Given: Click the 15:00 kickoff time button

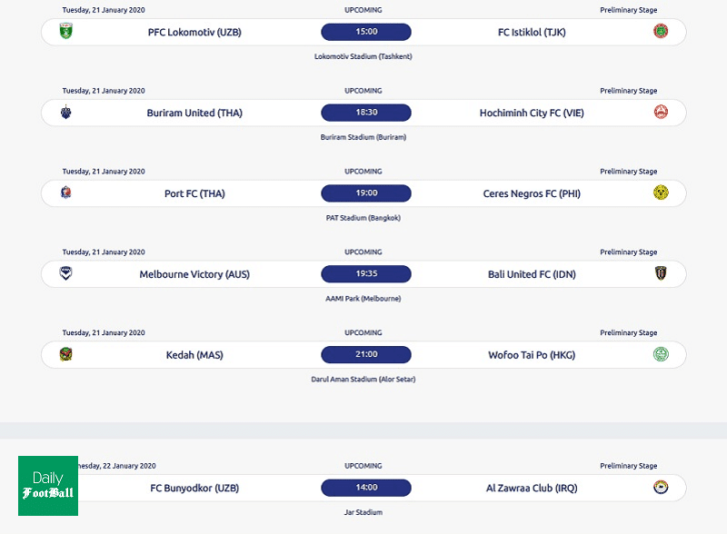Looking at the screenshot, I should point(366,32).
